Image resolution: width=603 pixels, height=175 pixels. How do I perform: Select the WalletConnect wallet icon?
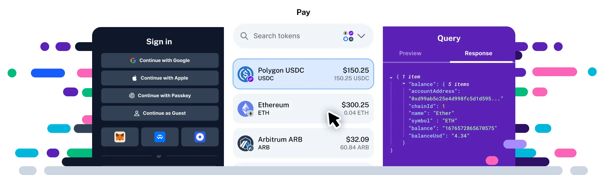[160, 137]
